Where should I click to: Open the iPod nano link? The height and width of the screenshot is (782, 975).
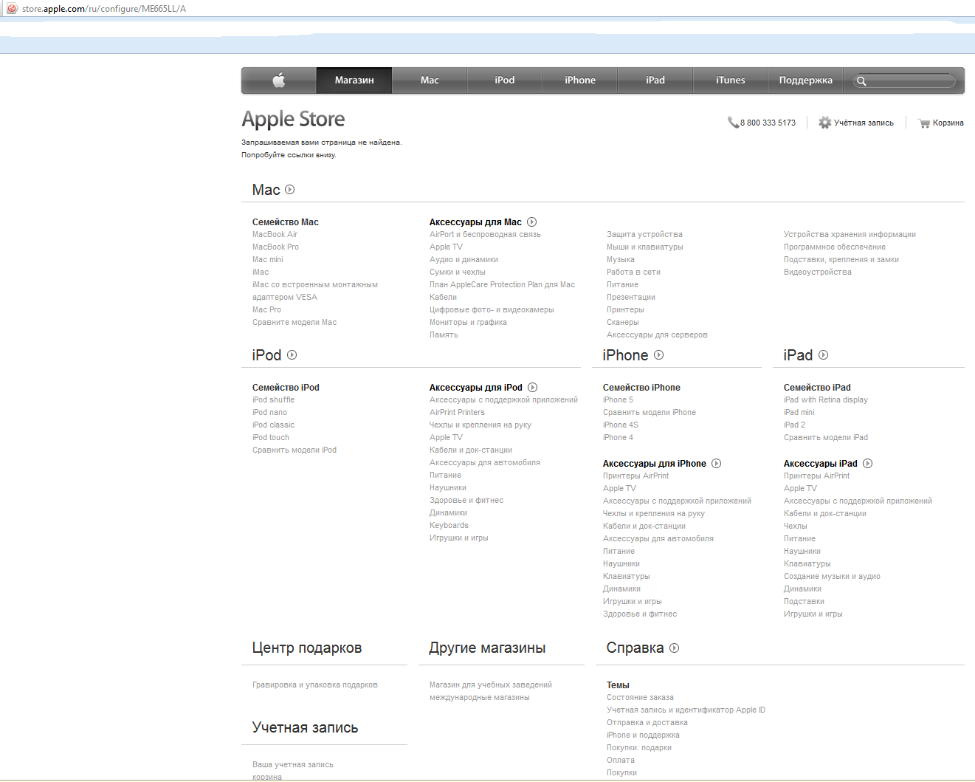[269, 413]
